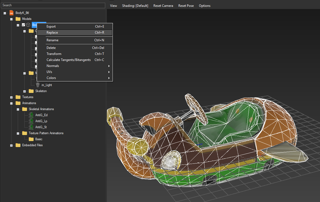
Task: Click the FRES file icon beside BodyK_Btl
Action: 11,13
